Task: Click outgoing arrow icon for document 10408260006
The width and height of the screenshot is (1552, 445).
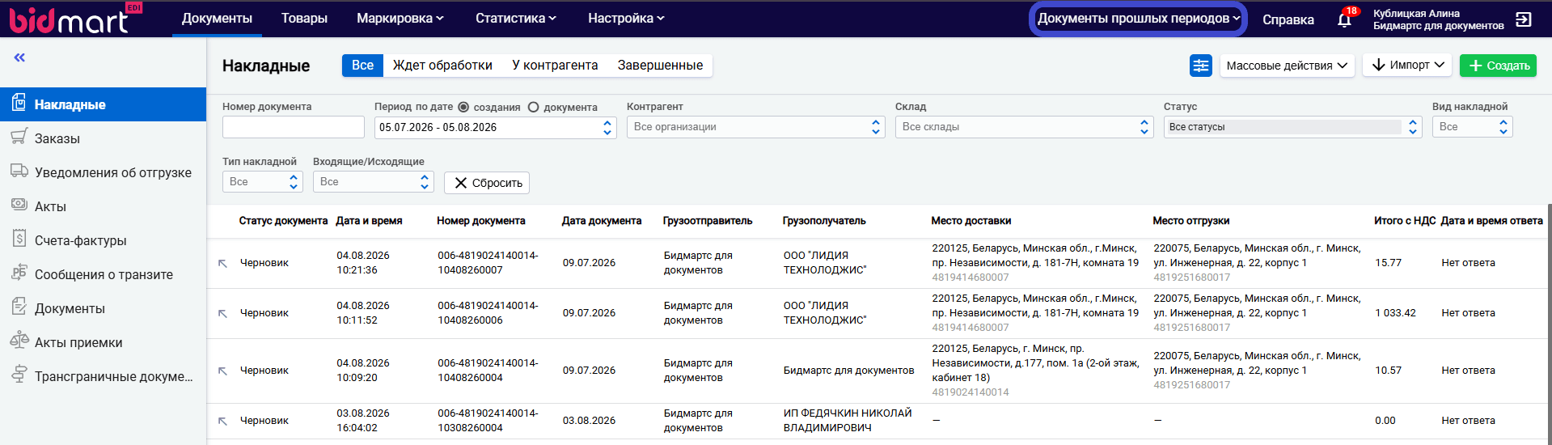Action: pyautogui.click(x=223, y=313)
